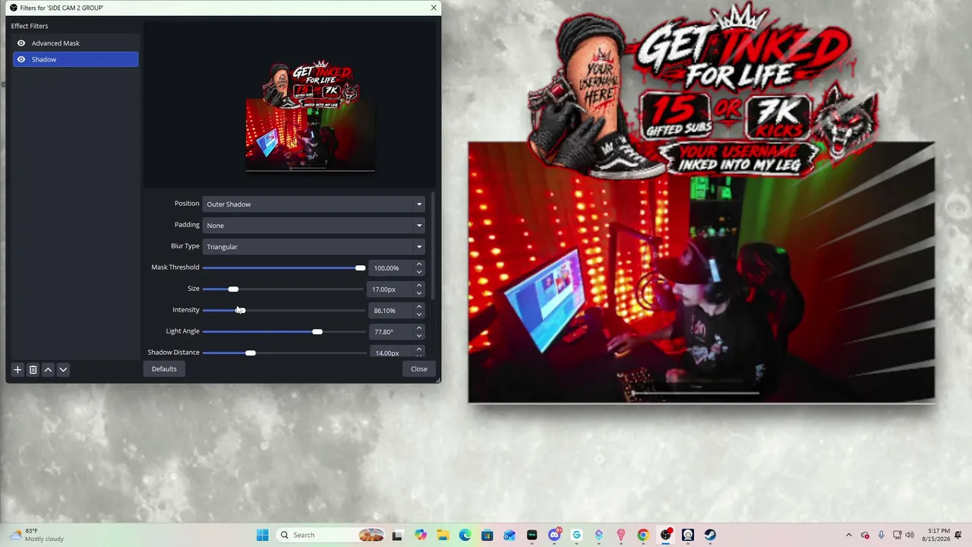Decrease Intensity with the down arrow

click(x=419, y=315)
